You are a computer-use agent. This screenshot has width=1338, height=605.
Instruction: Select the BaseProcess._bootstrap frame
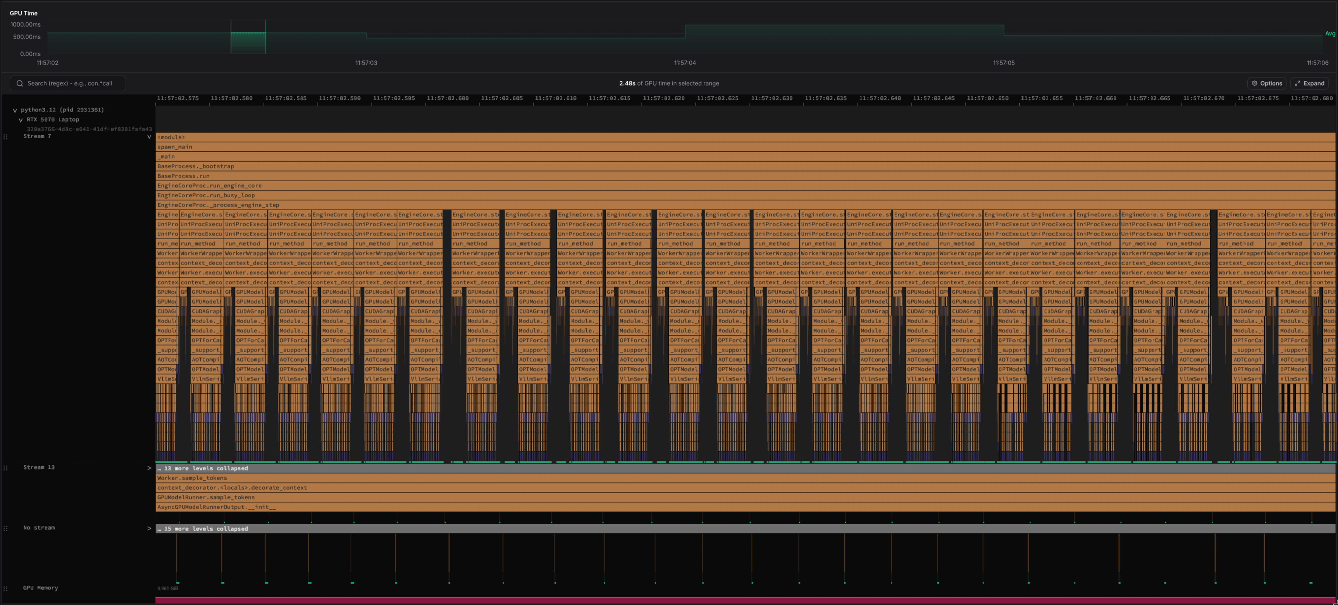[746, 166]
